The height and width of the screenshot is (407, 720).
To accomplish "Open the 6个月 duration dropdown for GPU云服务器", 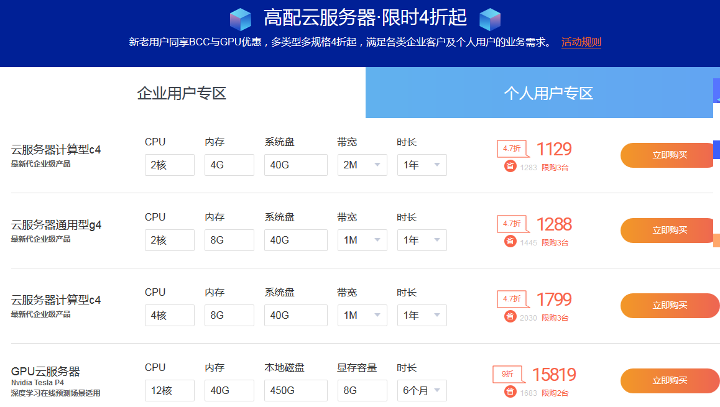I will [422, 391].
